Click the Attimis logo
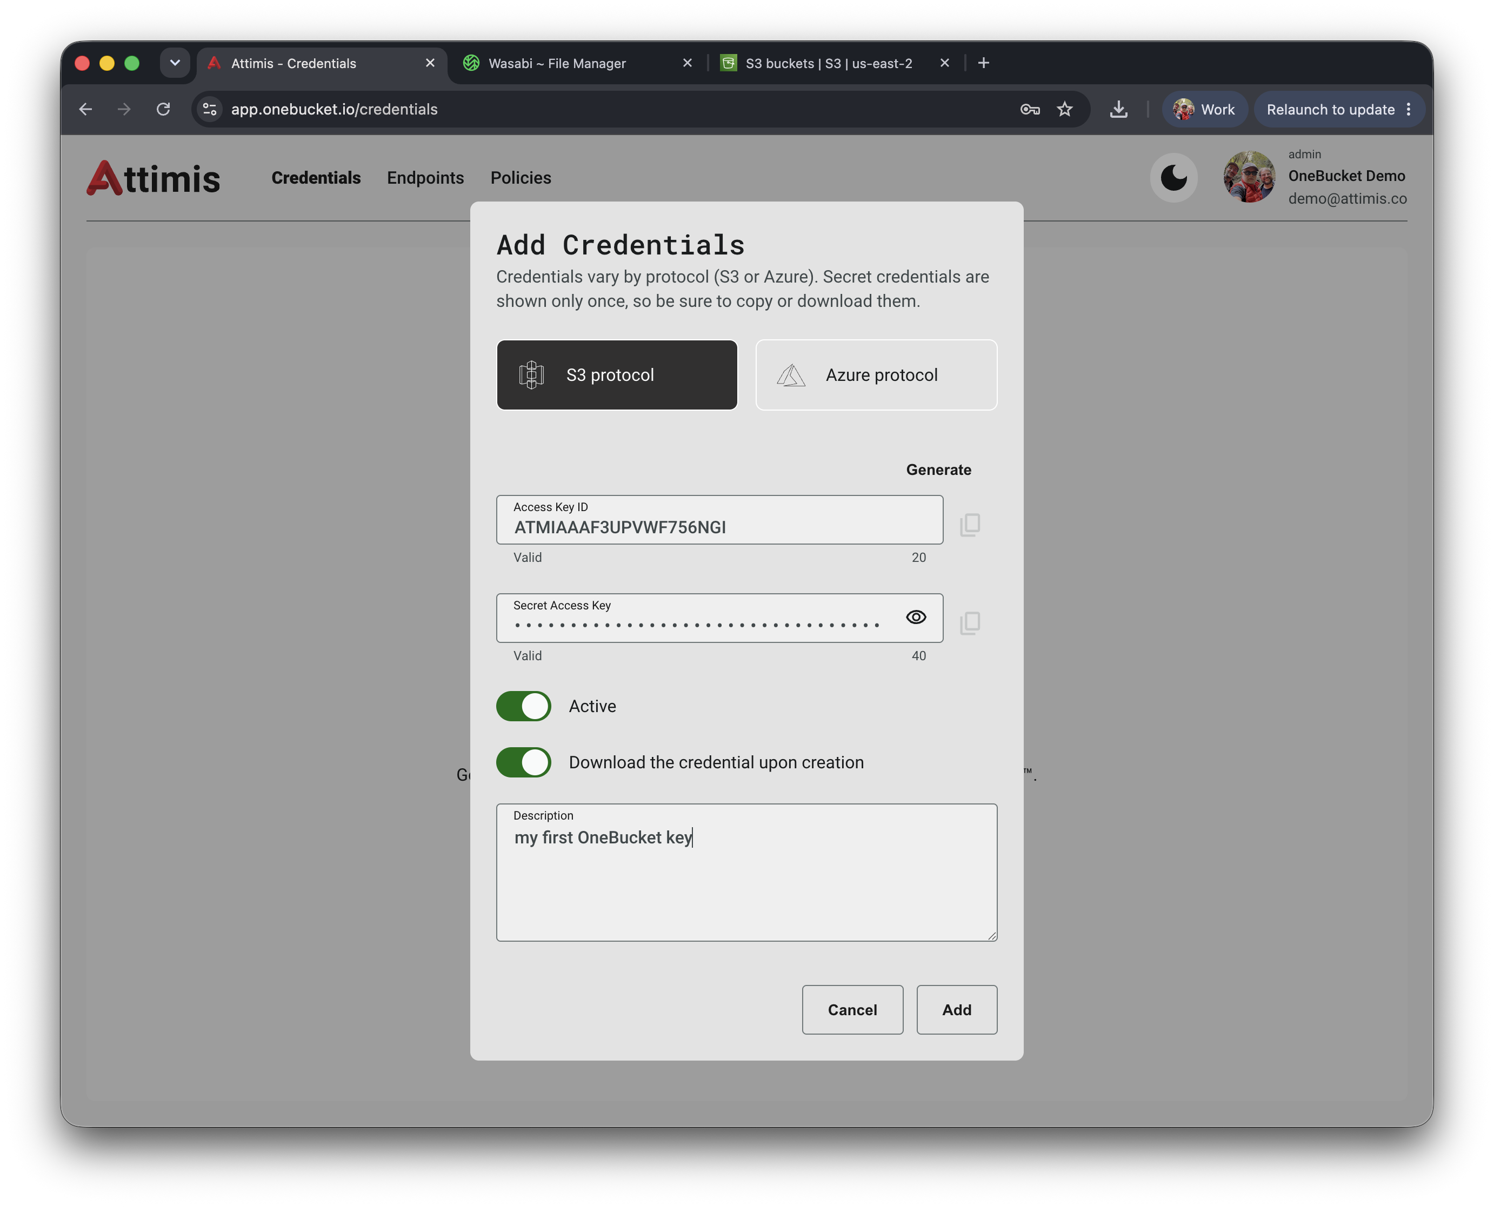Screen dimensions: 1494x1207 [x=154, y=178]
